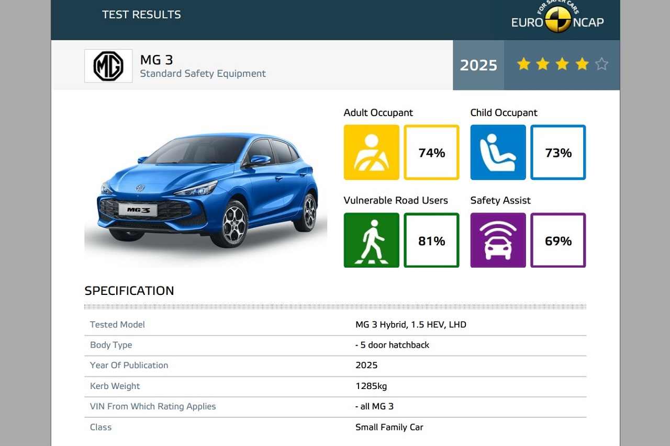Click the Class row label
The image size is (670, 446).
click(101, 427)
